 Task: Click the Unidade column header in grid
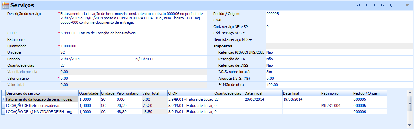coord(108,93)
